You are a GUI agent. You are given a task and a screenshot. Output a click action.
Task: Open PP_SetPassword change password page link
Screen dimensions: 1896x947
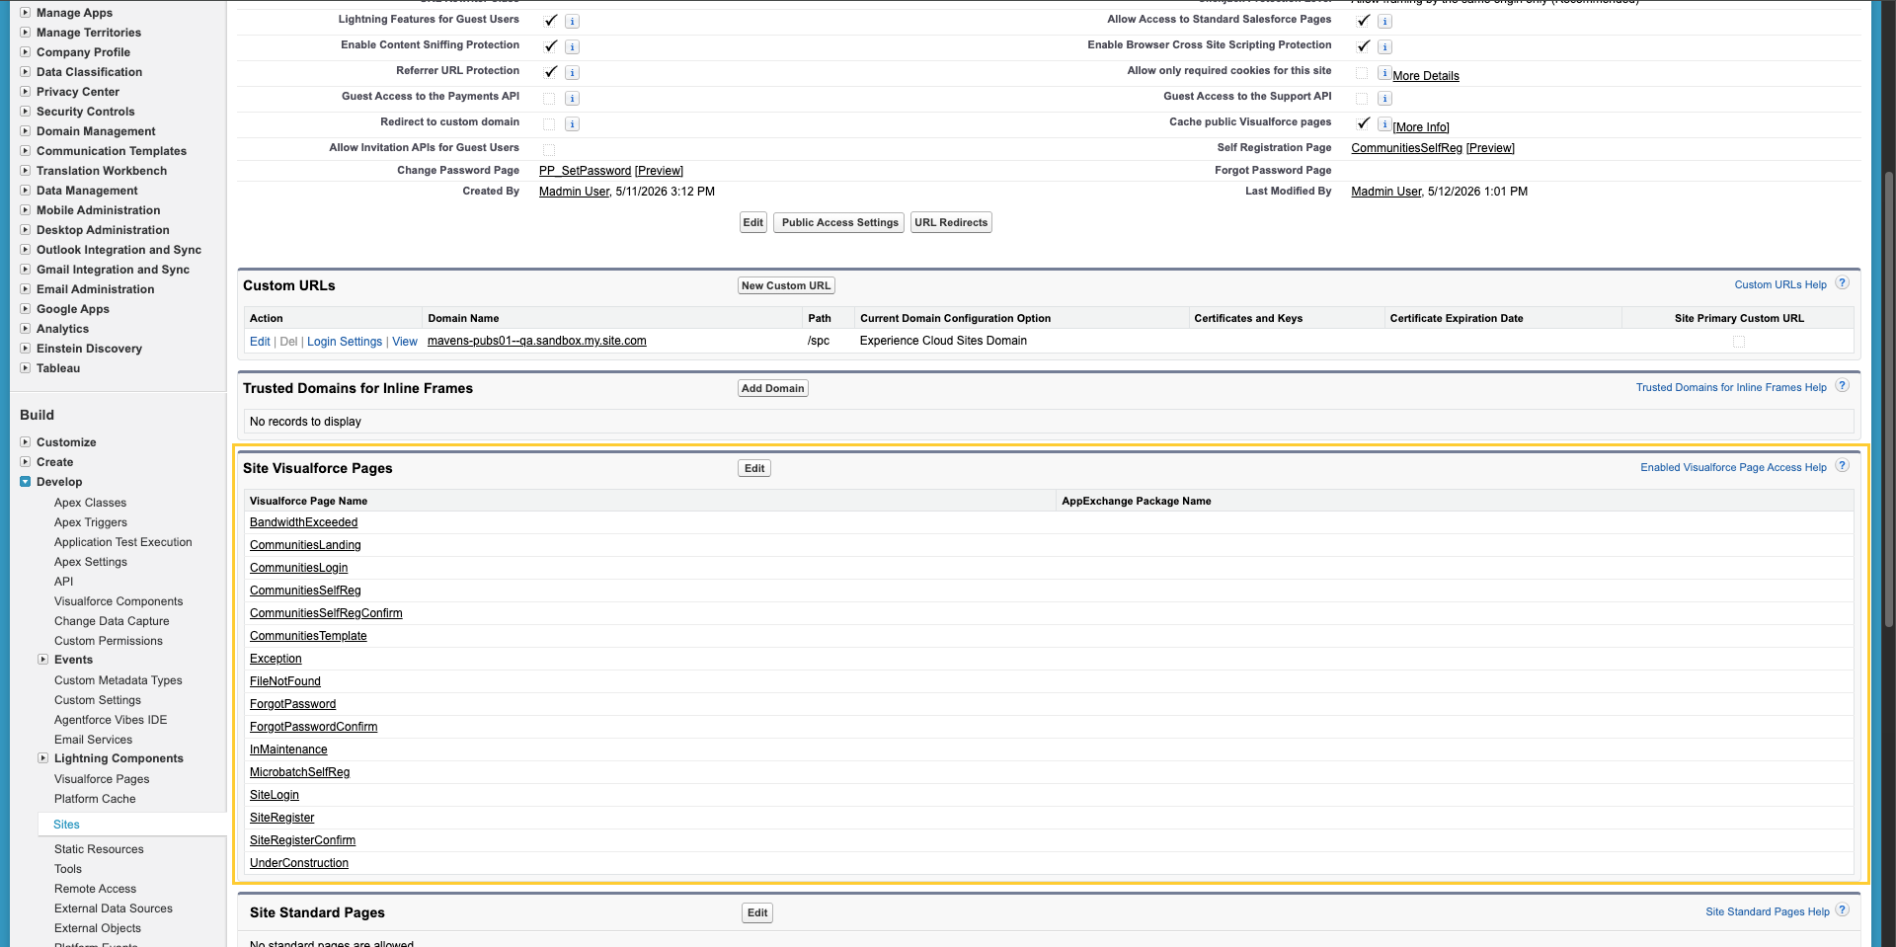(x=585, y=171)
